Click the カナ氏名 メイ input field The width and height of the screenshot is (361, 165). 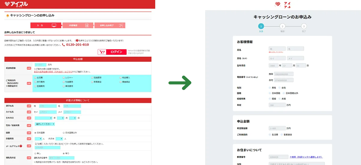(x=72, y=112)
